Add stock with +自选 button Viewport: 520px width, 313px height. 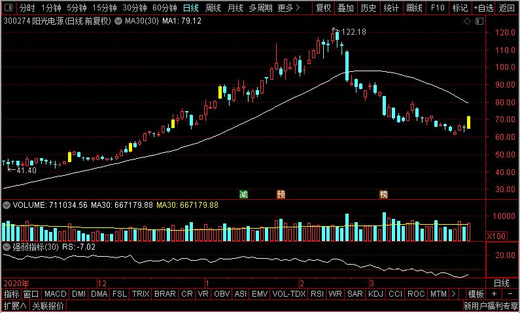[x=483, y=8]
